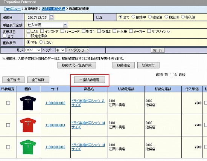Screen dimensions: 207x161
Task: Click the CSVダウンロード button
Action: (78, 50)
